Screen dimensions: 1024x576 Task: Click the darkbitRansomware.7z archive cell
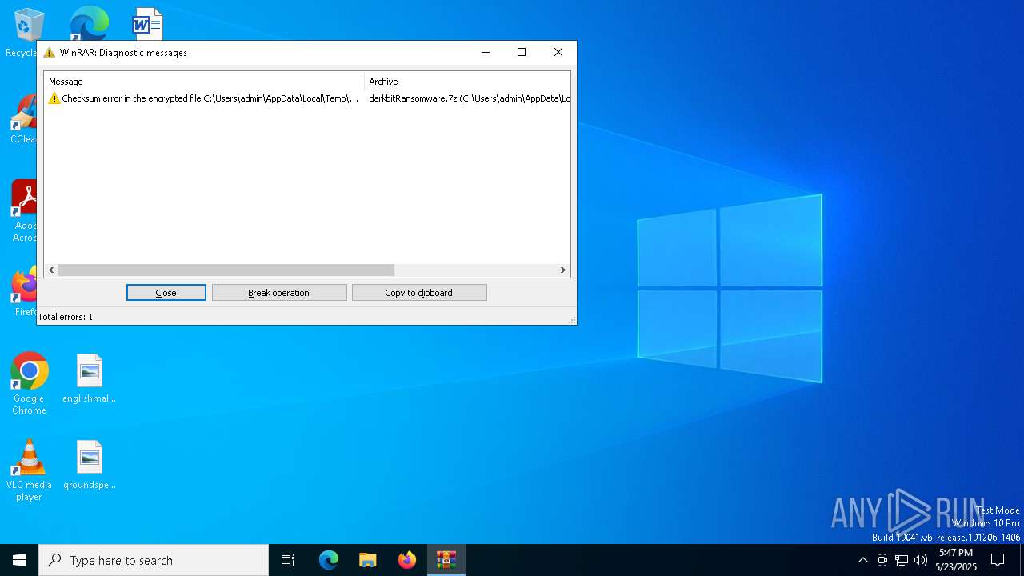coord(469,98)
